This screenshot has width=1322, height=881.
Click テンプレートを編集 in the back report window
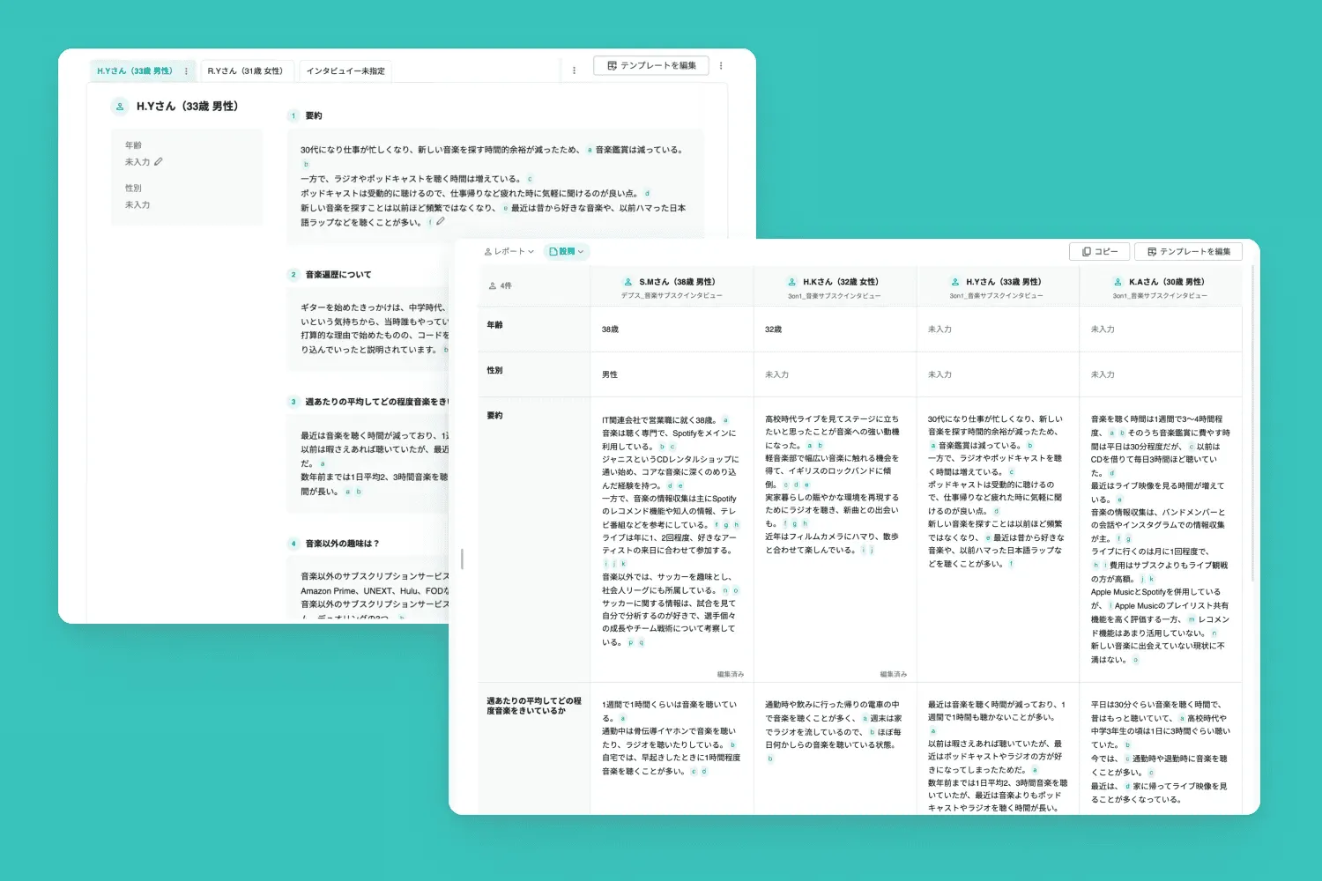pos(651,66)
